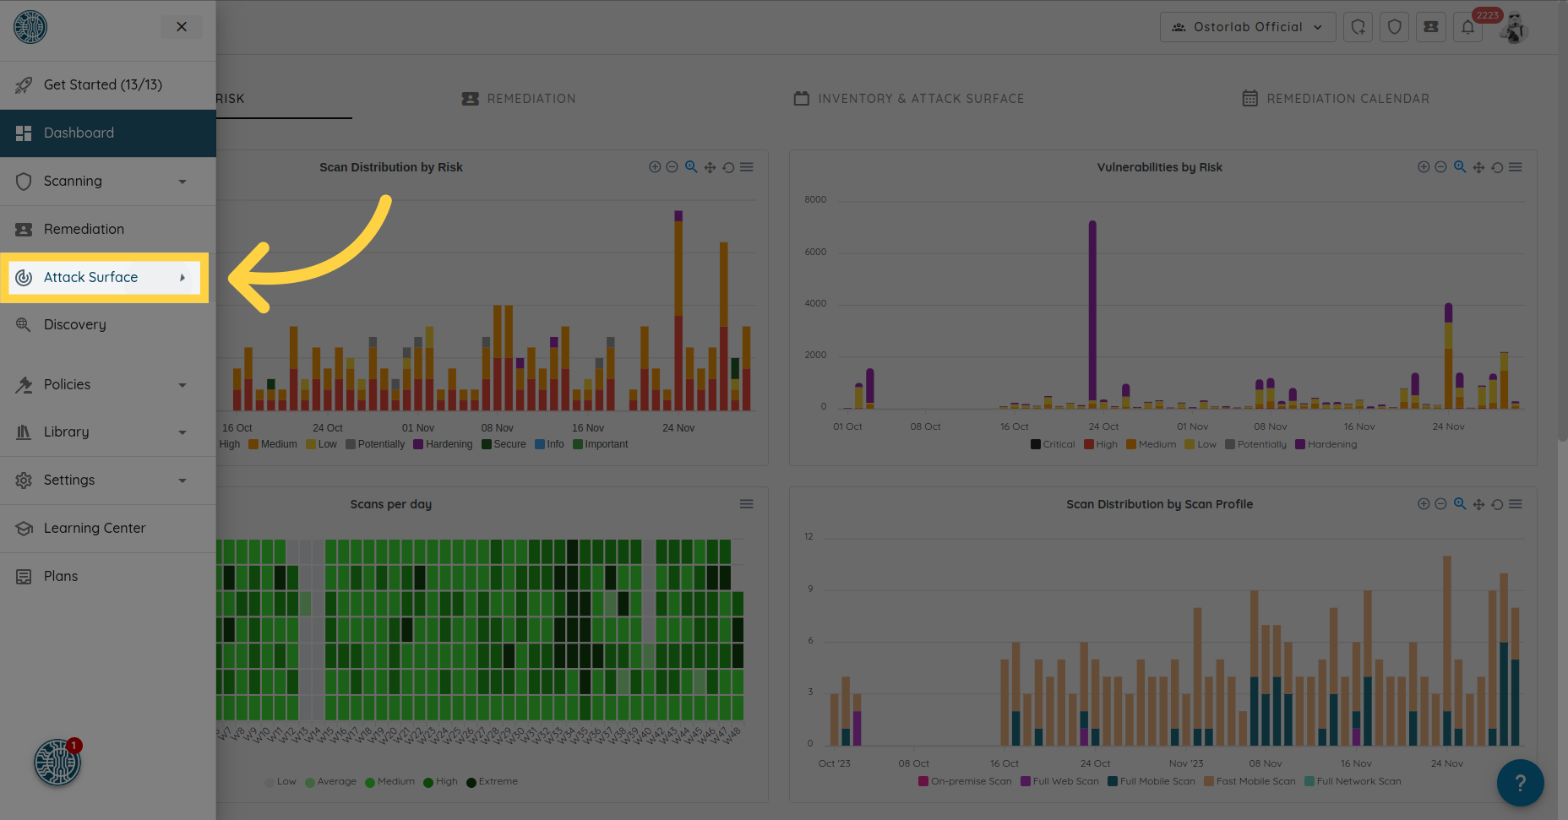Close the sidebar with the X button
Screen dimensions: 1568x820
[182, 27]
